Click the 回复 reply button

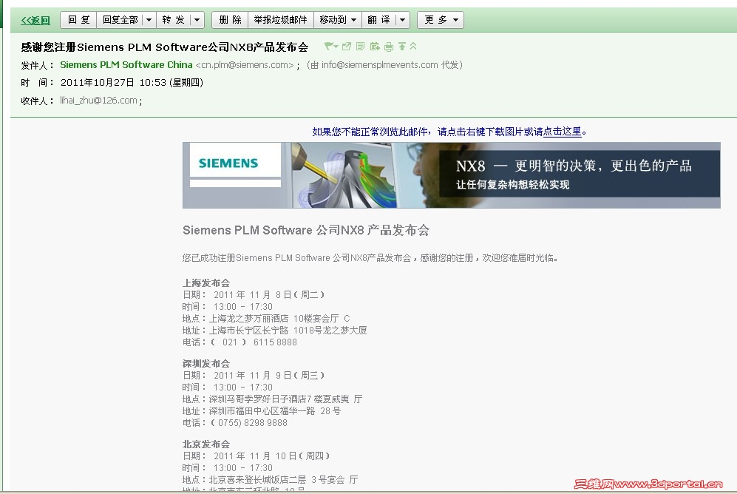pos(78,20)
